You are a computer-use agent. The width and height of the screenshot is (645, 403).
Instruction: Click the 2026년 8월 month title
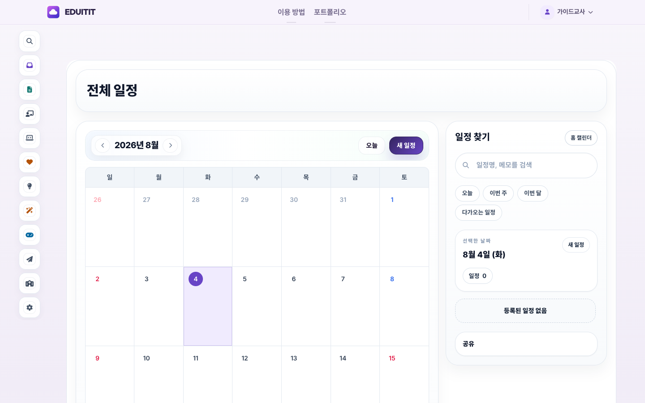pos(137,146)
